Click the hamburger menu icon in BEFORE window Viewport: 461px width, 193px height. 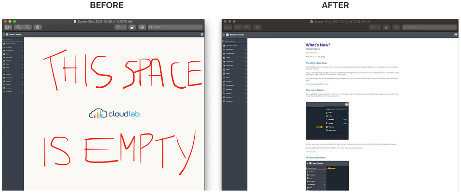(x=4, y=34)
